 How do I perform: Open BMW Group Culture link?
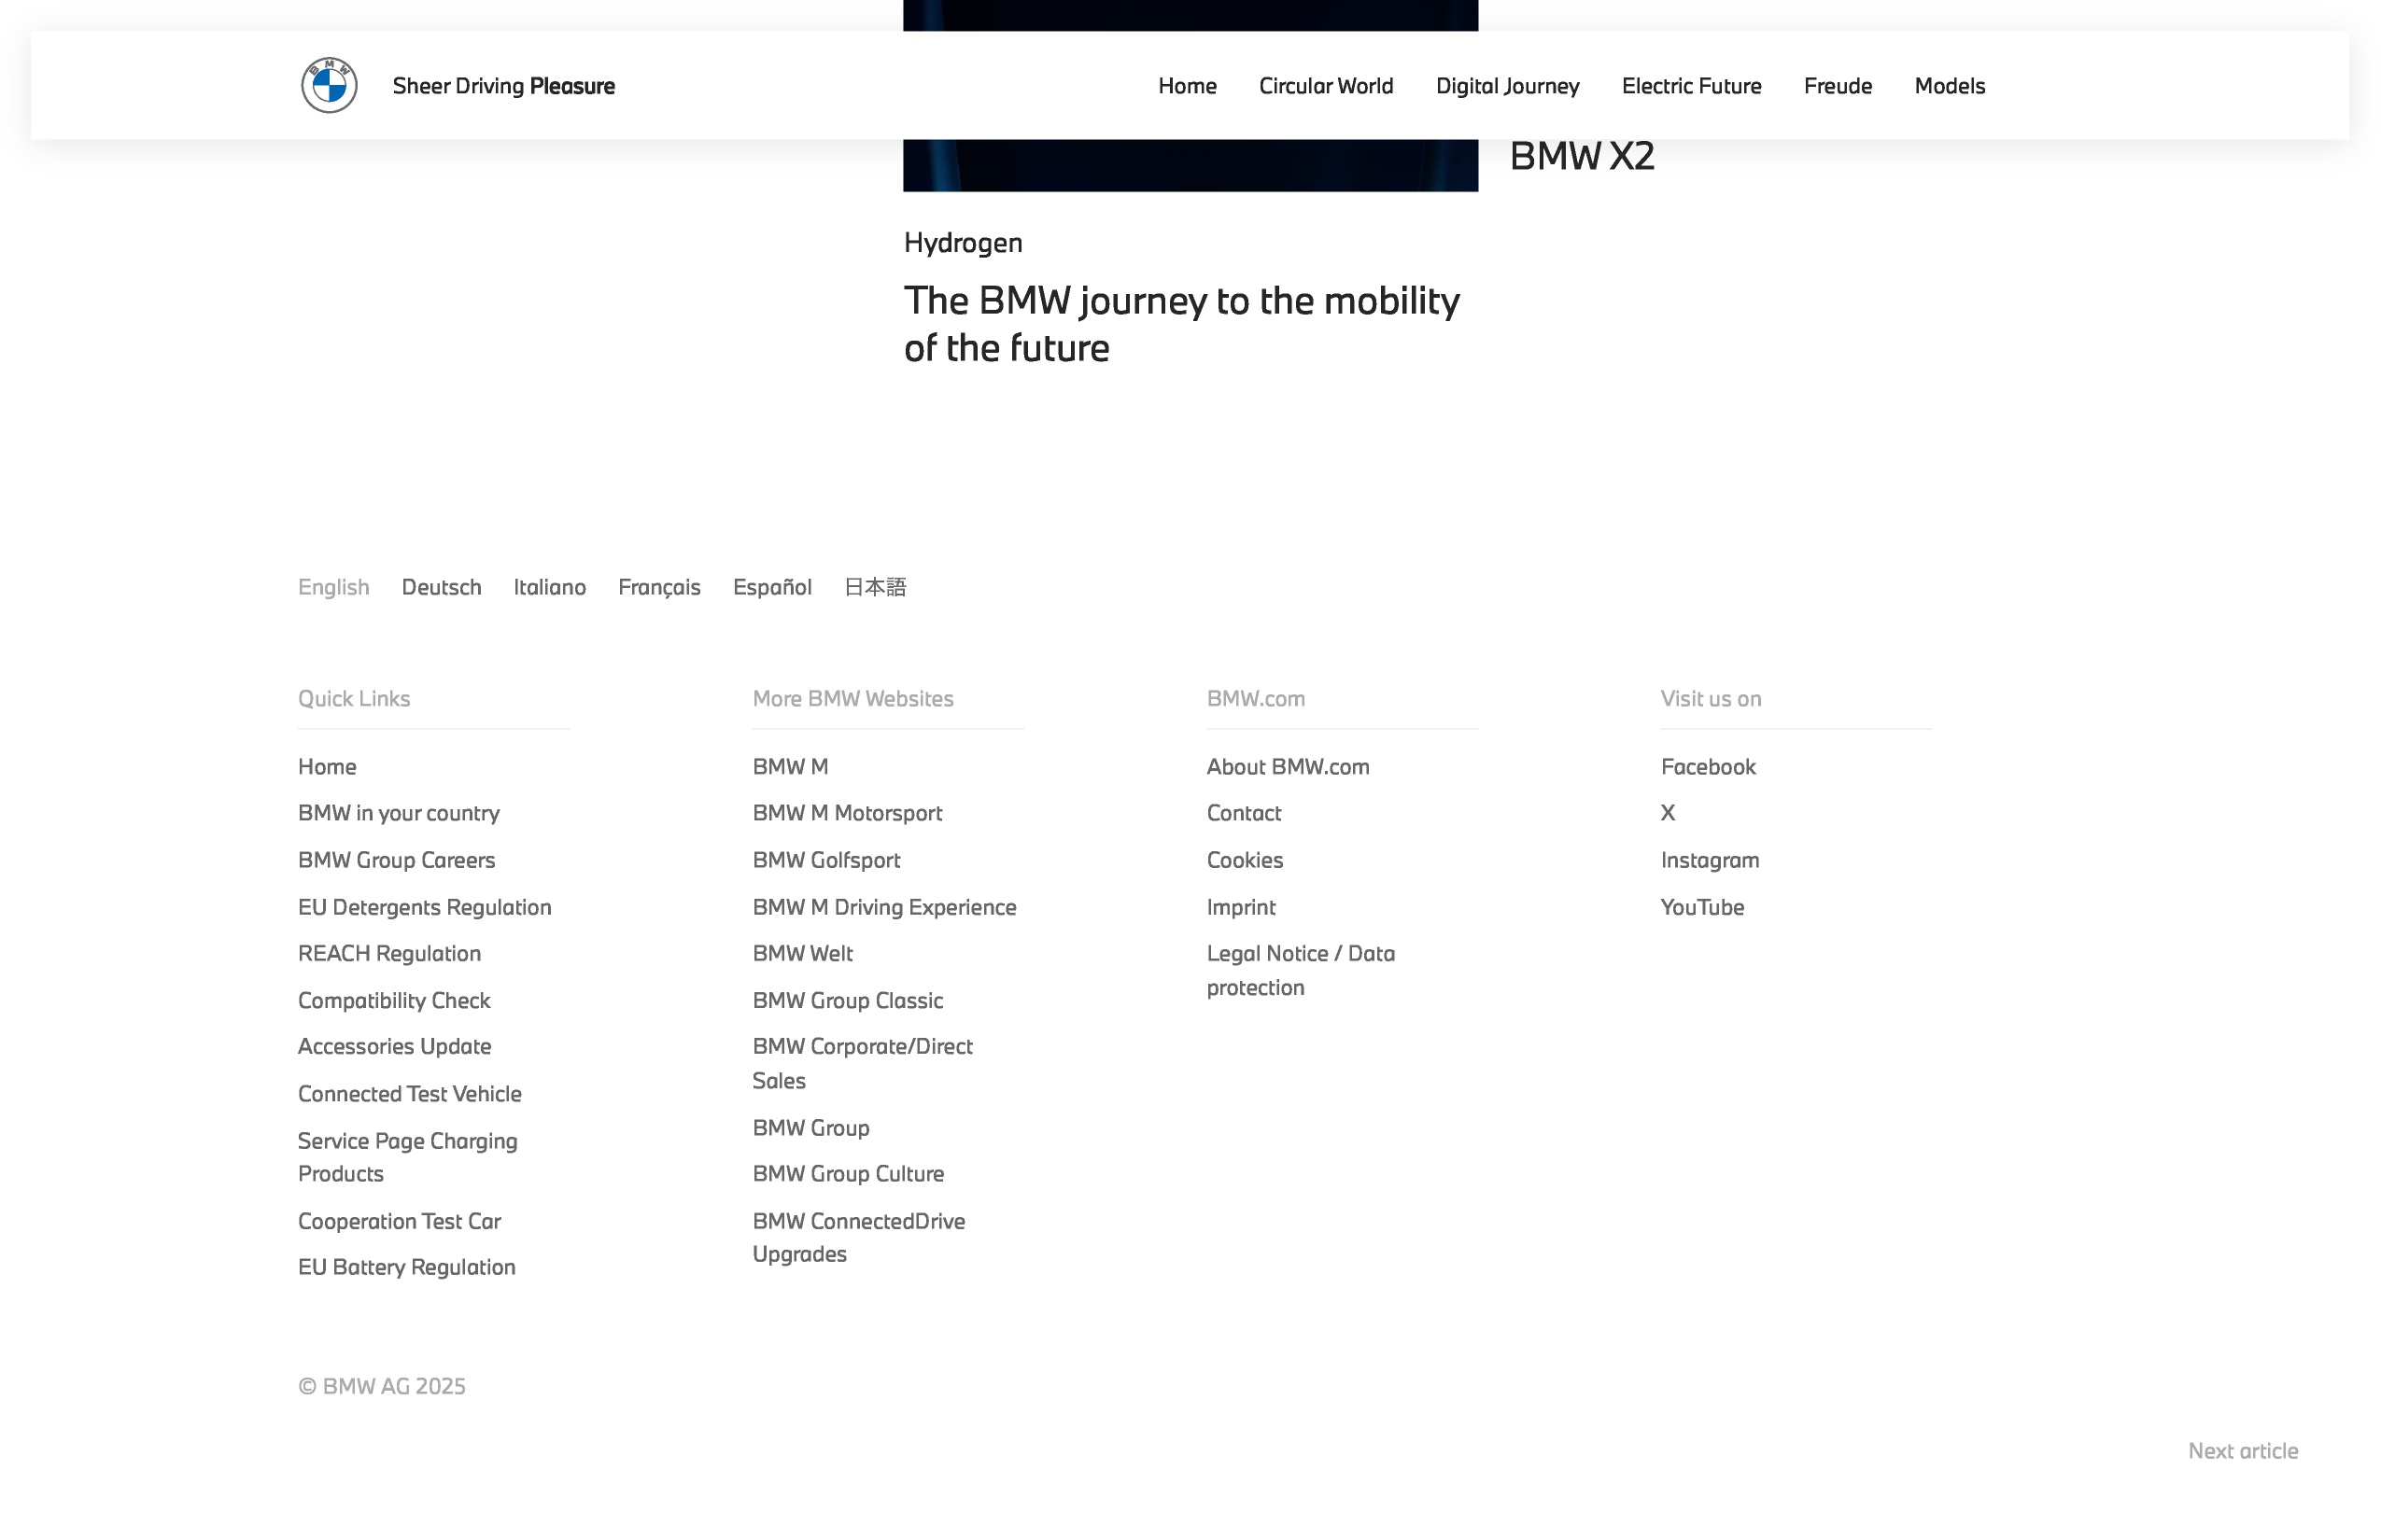click(x=849, y=1174)
